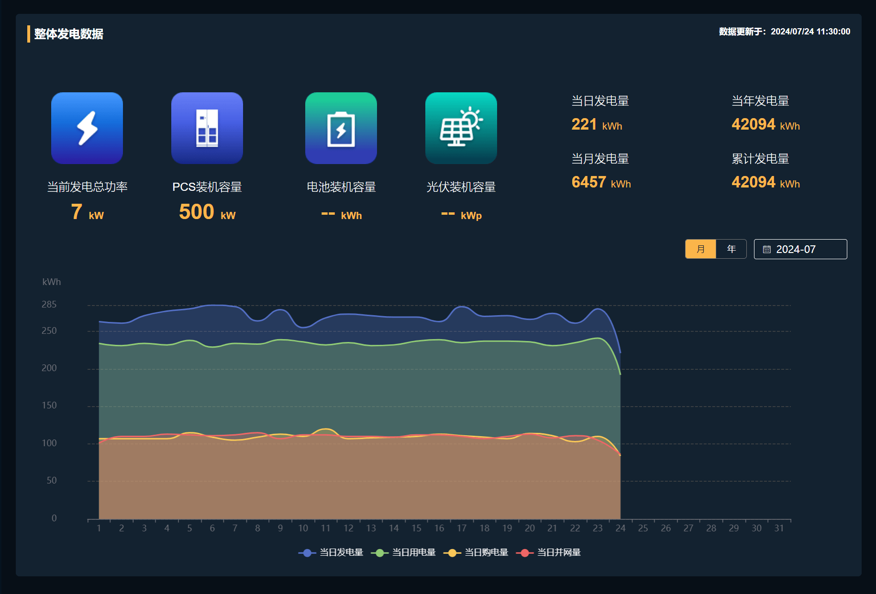Click day 1 on the x-axis
Screen dimensions: 876x594
[x=99, y=528]
